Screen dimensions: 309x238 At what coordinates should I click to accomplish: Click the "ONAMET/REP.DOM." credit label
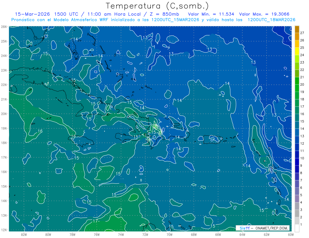click(x=272, y=228)
